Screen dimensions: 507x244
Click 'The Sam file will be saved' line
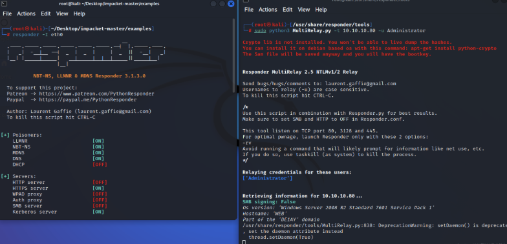coord(337,54)
